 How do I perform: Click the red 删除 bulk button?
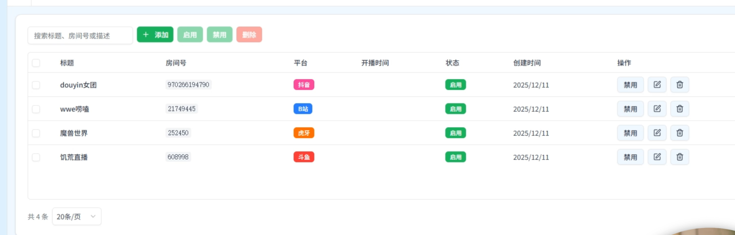pos(249,35)
